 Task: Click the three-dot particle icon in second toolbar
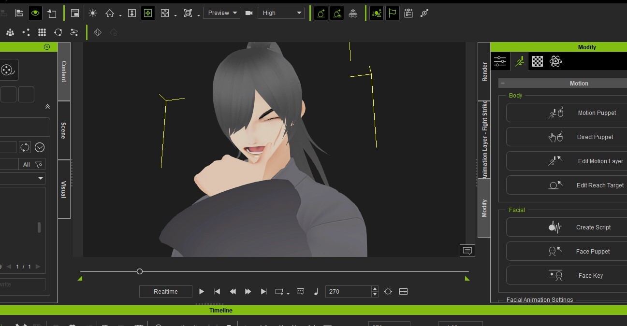click(26, 32)
